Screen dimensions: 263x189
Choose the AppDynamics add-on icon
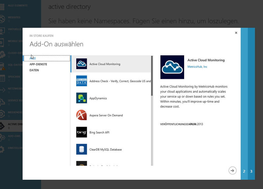[x=82, y=98]
